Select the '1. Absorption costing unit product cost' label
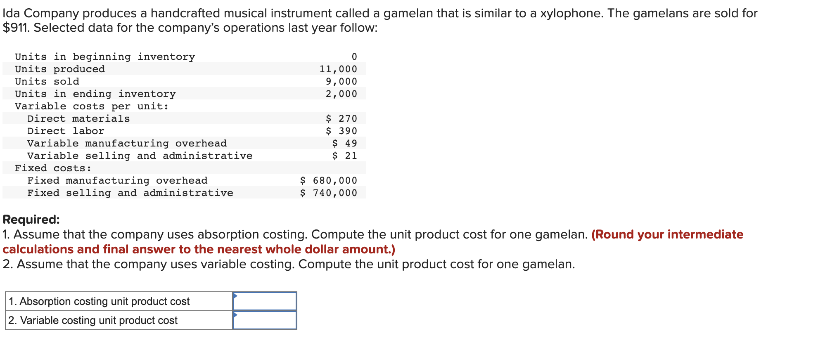Screen dimensions: 830x345 tap(99, 301)
